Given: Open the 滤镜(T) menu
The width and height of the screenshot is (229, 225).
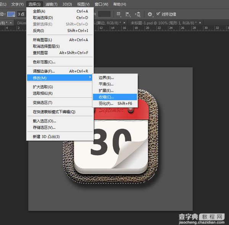Looking at the screenshot, I should pos(51,4).
